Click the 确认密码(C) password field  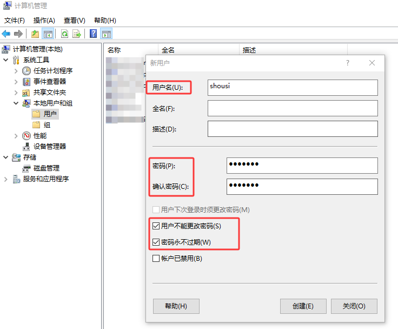[302, 187]
